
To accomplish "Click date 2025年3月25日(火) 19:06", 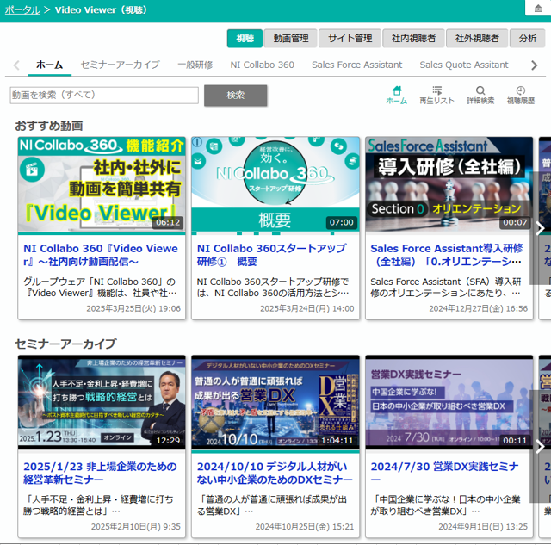I will [x=133, y=308].
